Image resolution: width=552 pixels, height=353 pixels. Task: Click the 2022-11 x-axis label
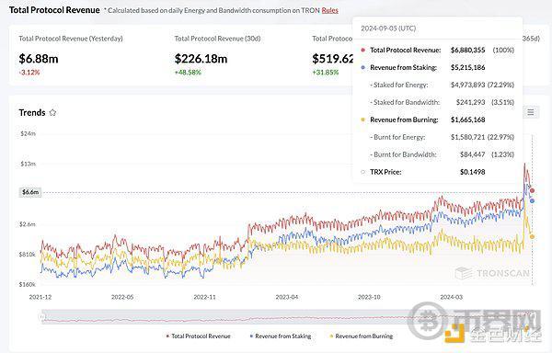point(204,297)
